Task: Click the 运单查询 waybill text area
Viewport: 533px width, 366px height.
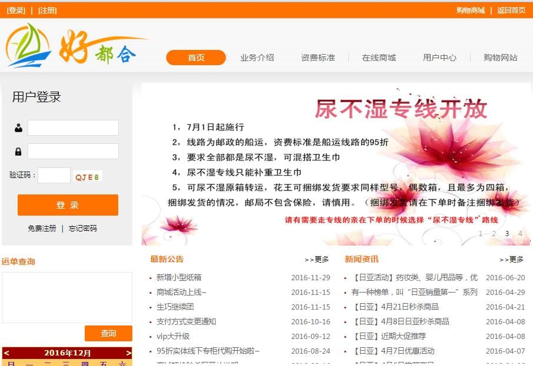Action: click(67, 297)
